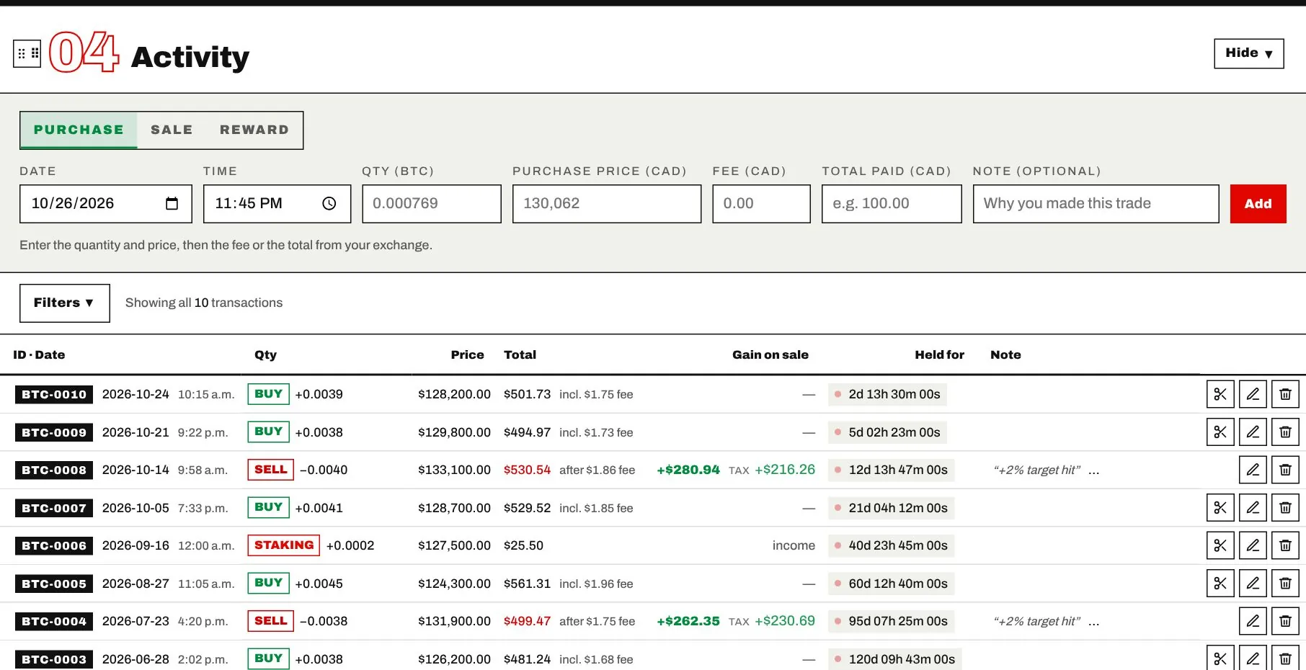Delete the BTC-0008 sell transaction

tap(1285, 470)
